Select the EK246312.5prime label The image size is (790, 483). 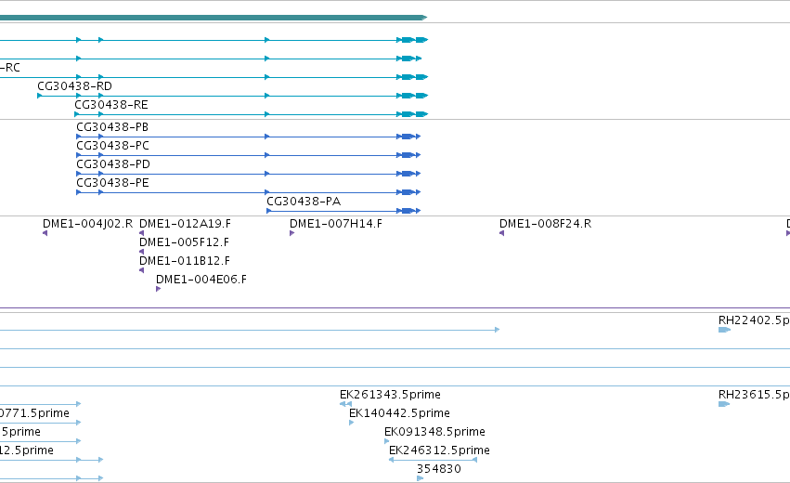click(439, 450)
